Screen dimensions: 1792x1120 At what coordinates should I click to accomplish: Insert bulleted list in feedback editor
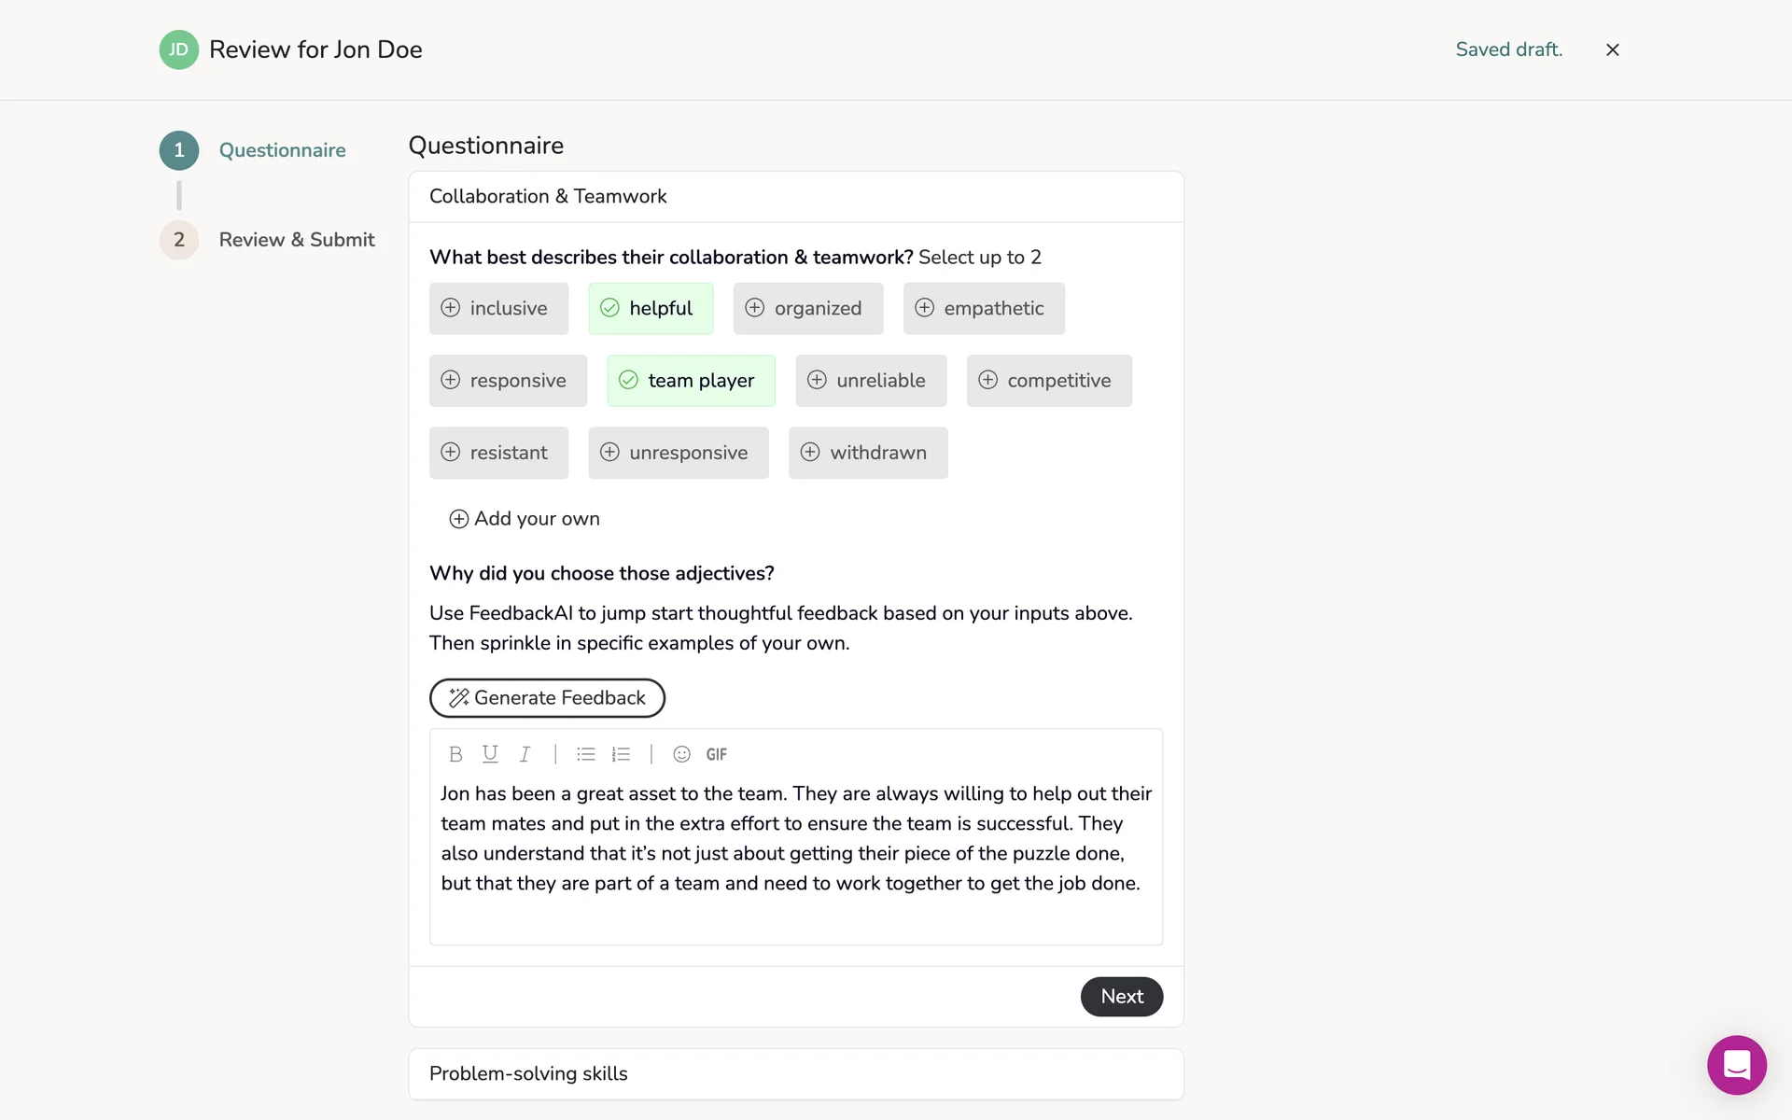click(x=585, y=754)
